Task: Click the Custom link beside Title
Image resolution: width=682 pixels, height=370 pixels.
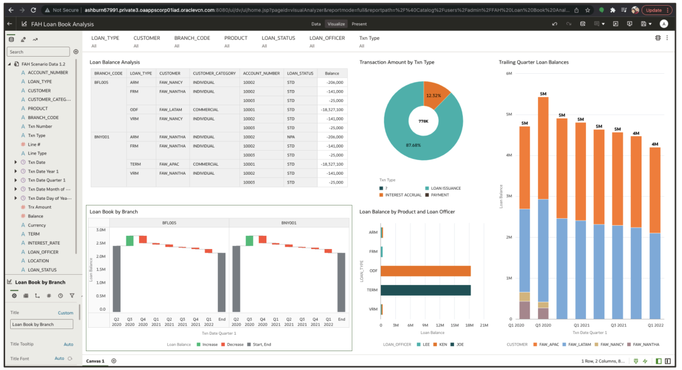Action: [66, 313]
